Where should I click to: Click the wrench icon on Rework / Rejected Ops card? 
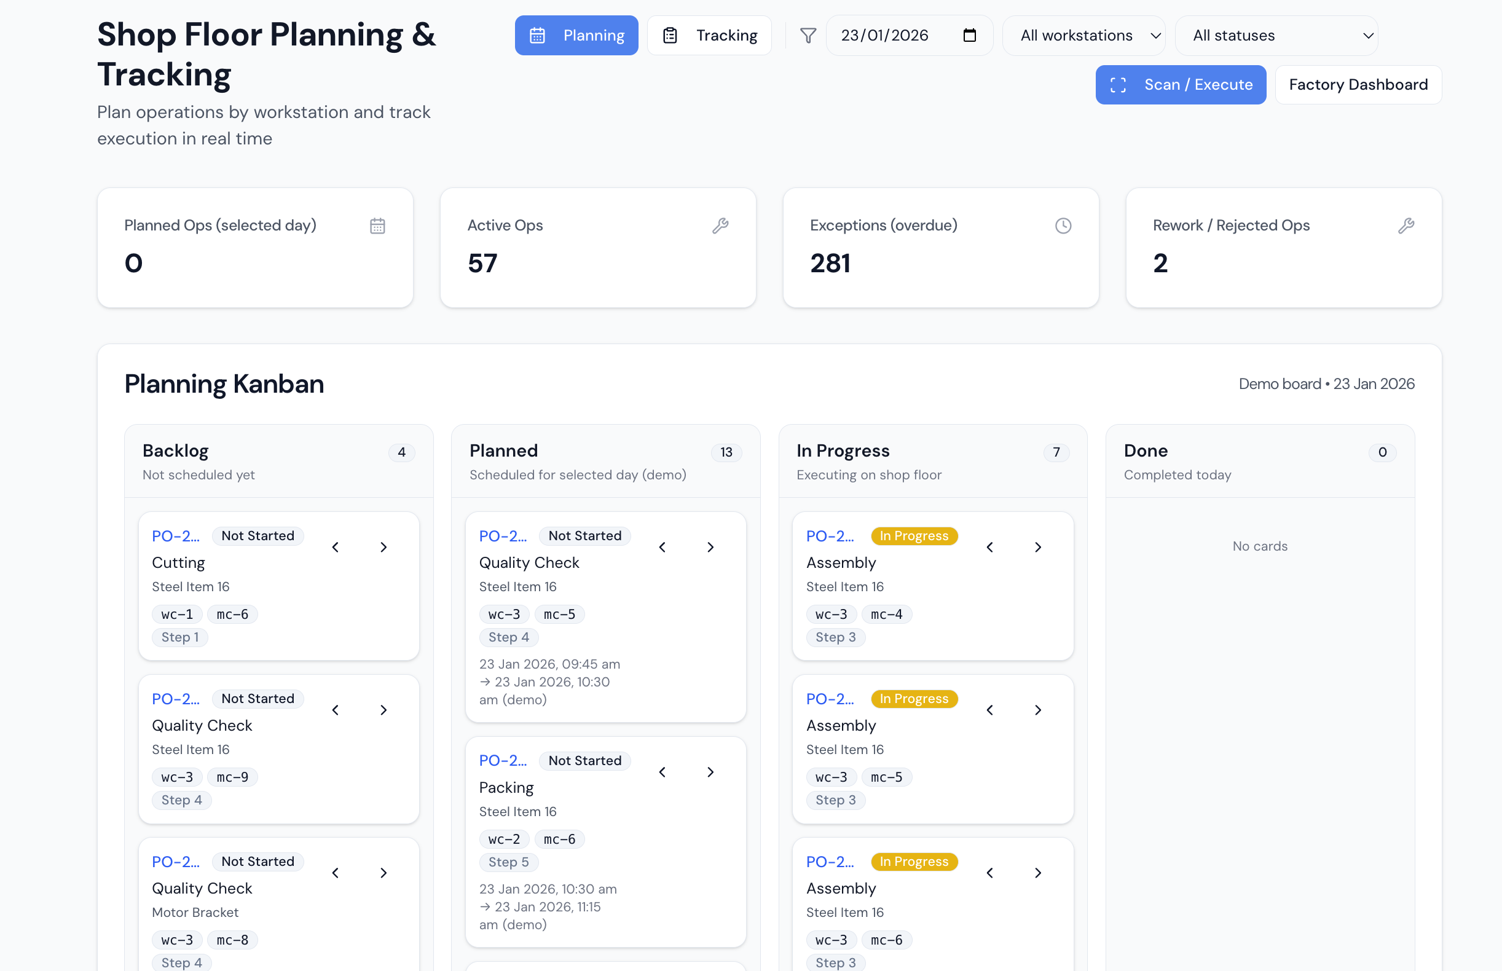click(1407, 225)
